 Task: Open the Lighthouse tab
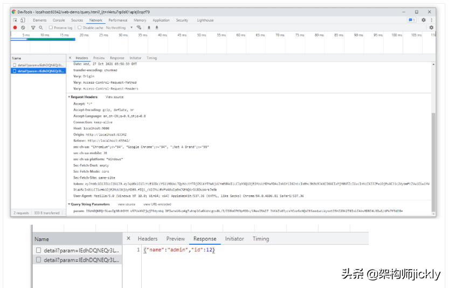(x=205, y=20)
